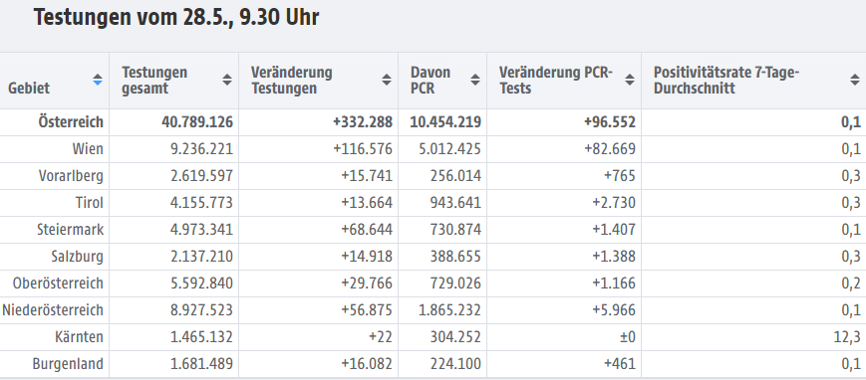Select the Österreich row label
Screen dimensions: 866x380
[71, 122]
